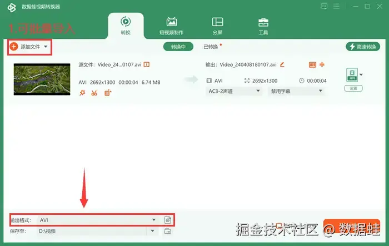This screenshot has width=389, height=246.
Task: Browse output folder icon
Action: click(x=168, y=231)
